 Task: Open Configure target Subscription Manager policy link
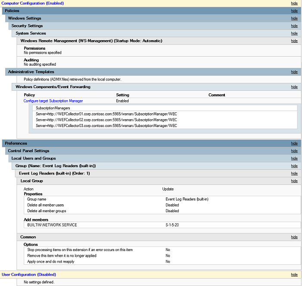pos(53,101)
